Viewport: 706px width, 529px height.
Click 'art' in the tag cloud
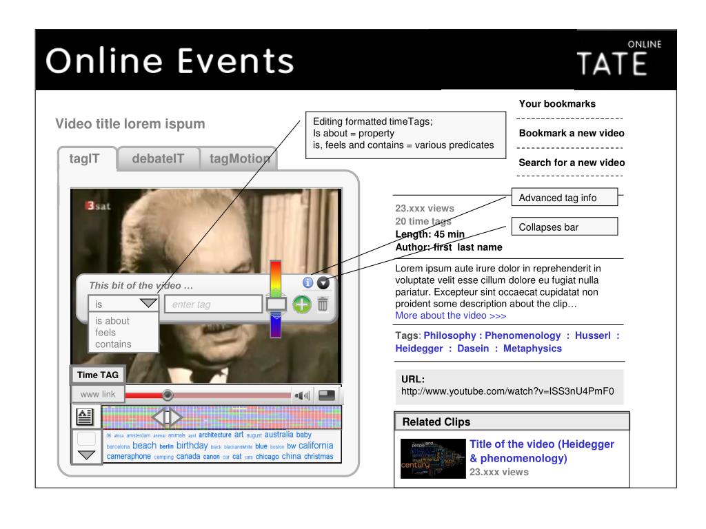click(x=239, y=435)
